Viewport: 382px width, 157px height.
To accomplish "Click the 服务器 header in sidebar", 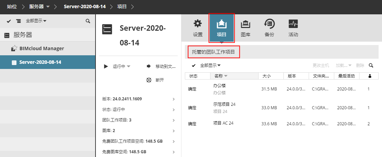I will click(47, 35).
